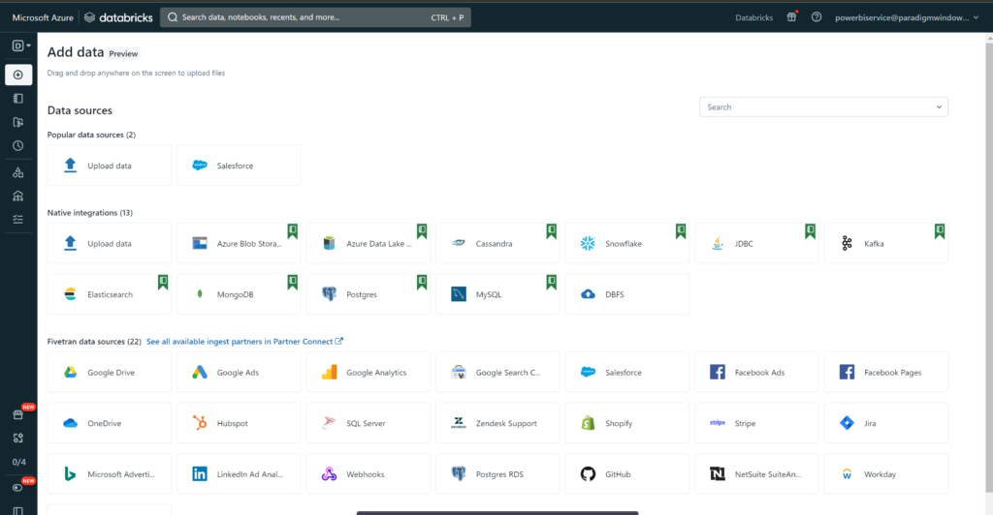Screen dimensions: 993x515
Task: Select the Postgres RDS source tile
Action: coord(497,474)
